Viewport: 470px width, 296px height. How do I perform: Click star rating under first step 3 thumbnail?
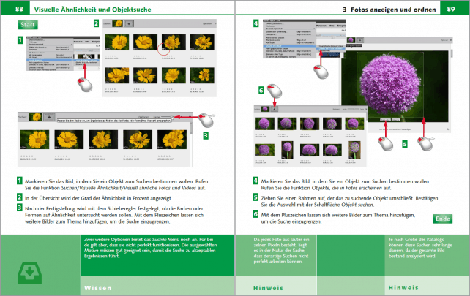point(26,156)
